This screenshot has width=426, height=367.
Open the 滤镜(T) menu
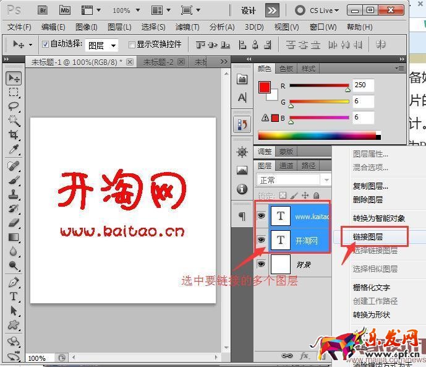(x=187, y=27)
